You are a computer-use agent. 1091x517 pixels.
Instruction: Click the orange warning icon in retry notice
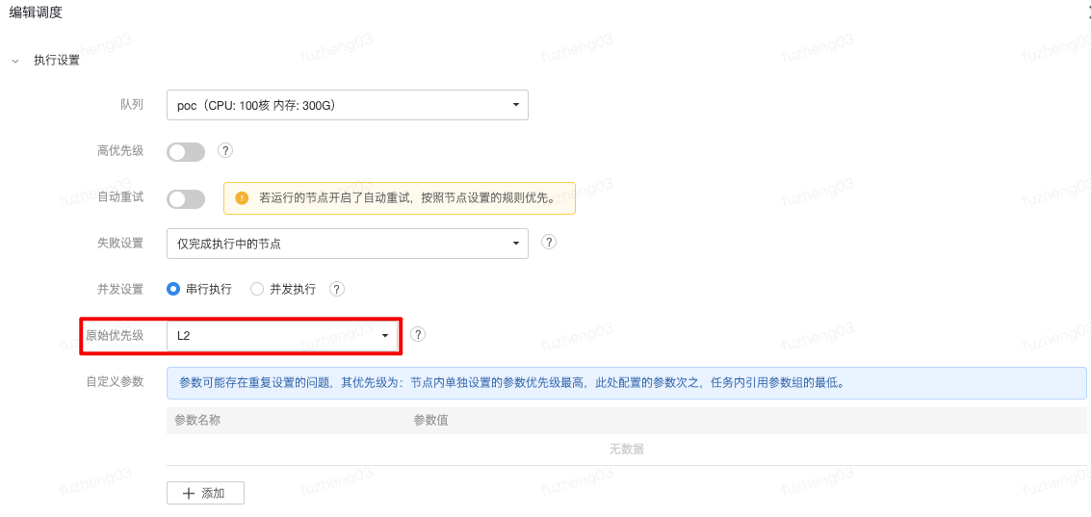pos(242,197)
